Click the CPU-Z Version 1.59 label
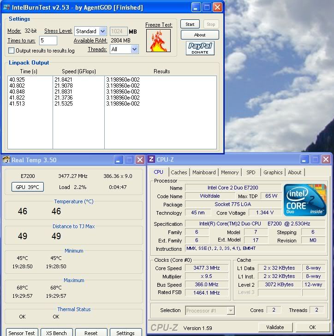 point(197,328)
